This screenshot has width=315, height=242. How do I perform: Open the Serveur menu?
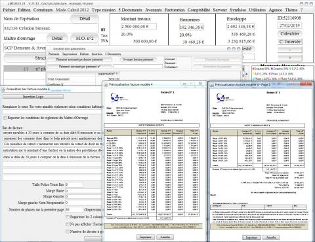click(x=220, y=10)
